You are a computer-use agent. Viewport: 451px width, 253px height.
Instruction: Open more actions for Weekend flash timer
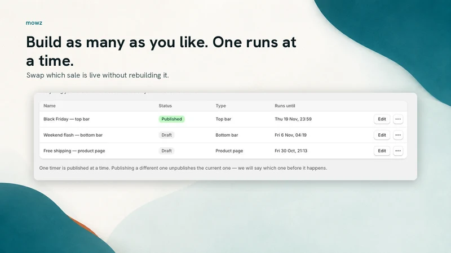(398, 135)
